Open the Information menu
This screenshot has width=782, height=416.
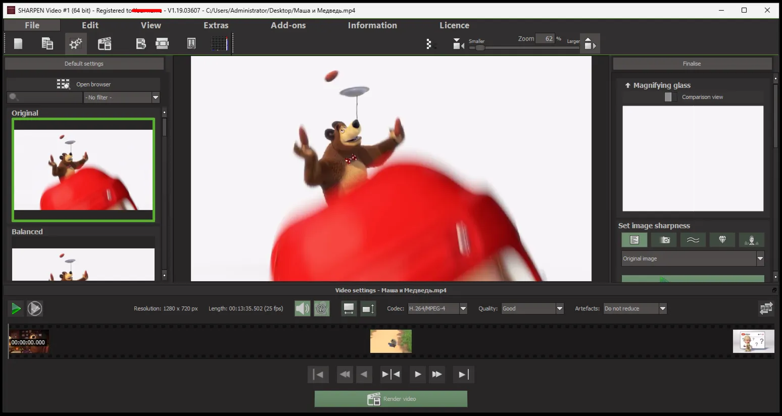[x=372, y=25]
